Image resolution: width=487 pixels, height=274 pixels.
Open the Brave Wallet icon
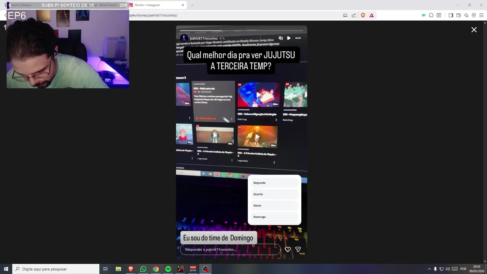458,15
